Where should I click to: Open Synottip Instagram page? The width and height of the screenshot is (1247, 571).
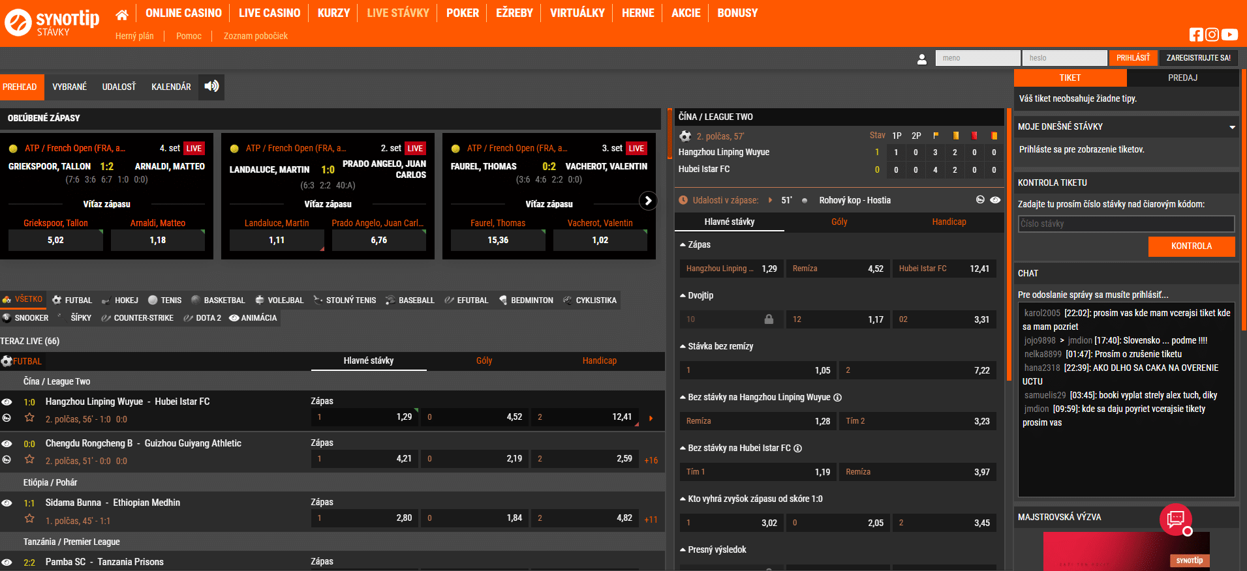click(x=1212, y=35)
